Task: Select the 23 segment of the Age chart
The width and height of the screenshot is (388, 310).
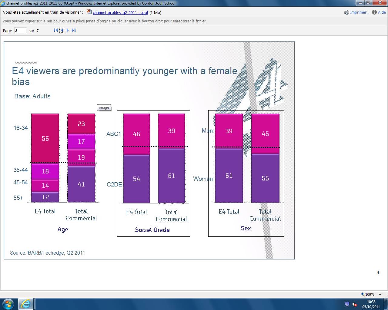Action: 81,124
